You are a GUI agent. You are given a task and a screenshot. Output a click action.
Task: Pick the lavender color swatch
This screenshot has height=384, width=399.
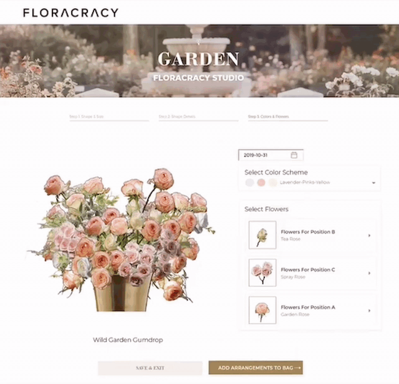click(249, 182)
